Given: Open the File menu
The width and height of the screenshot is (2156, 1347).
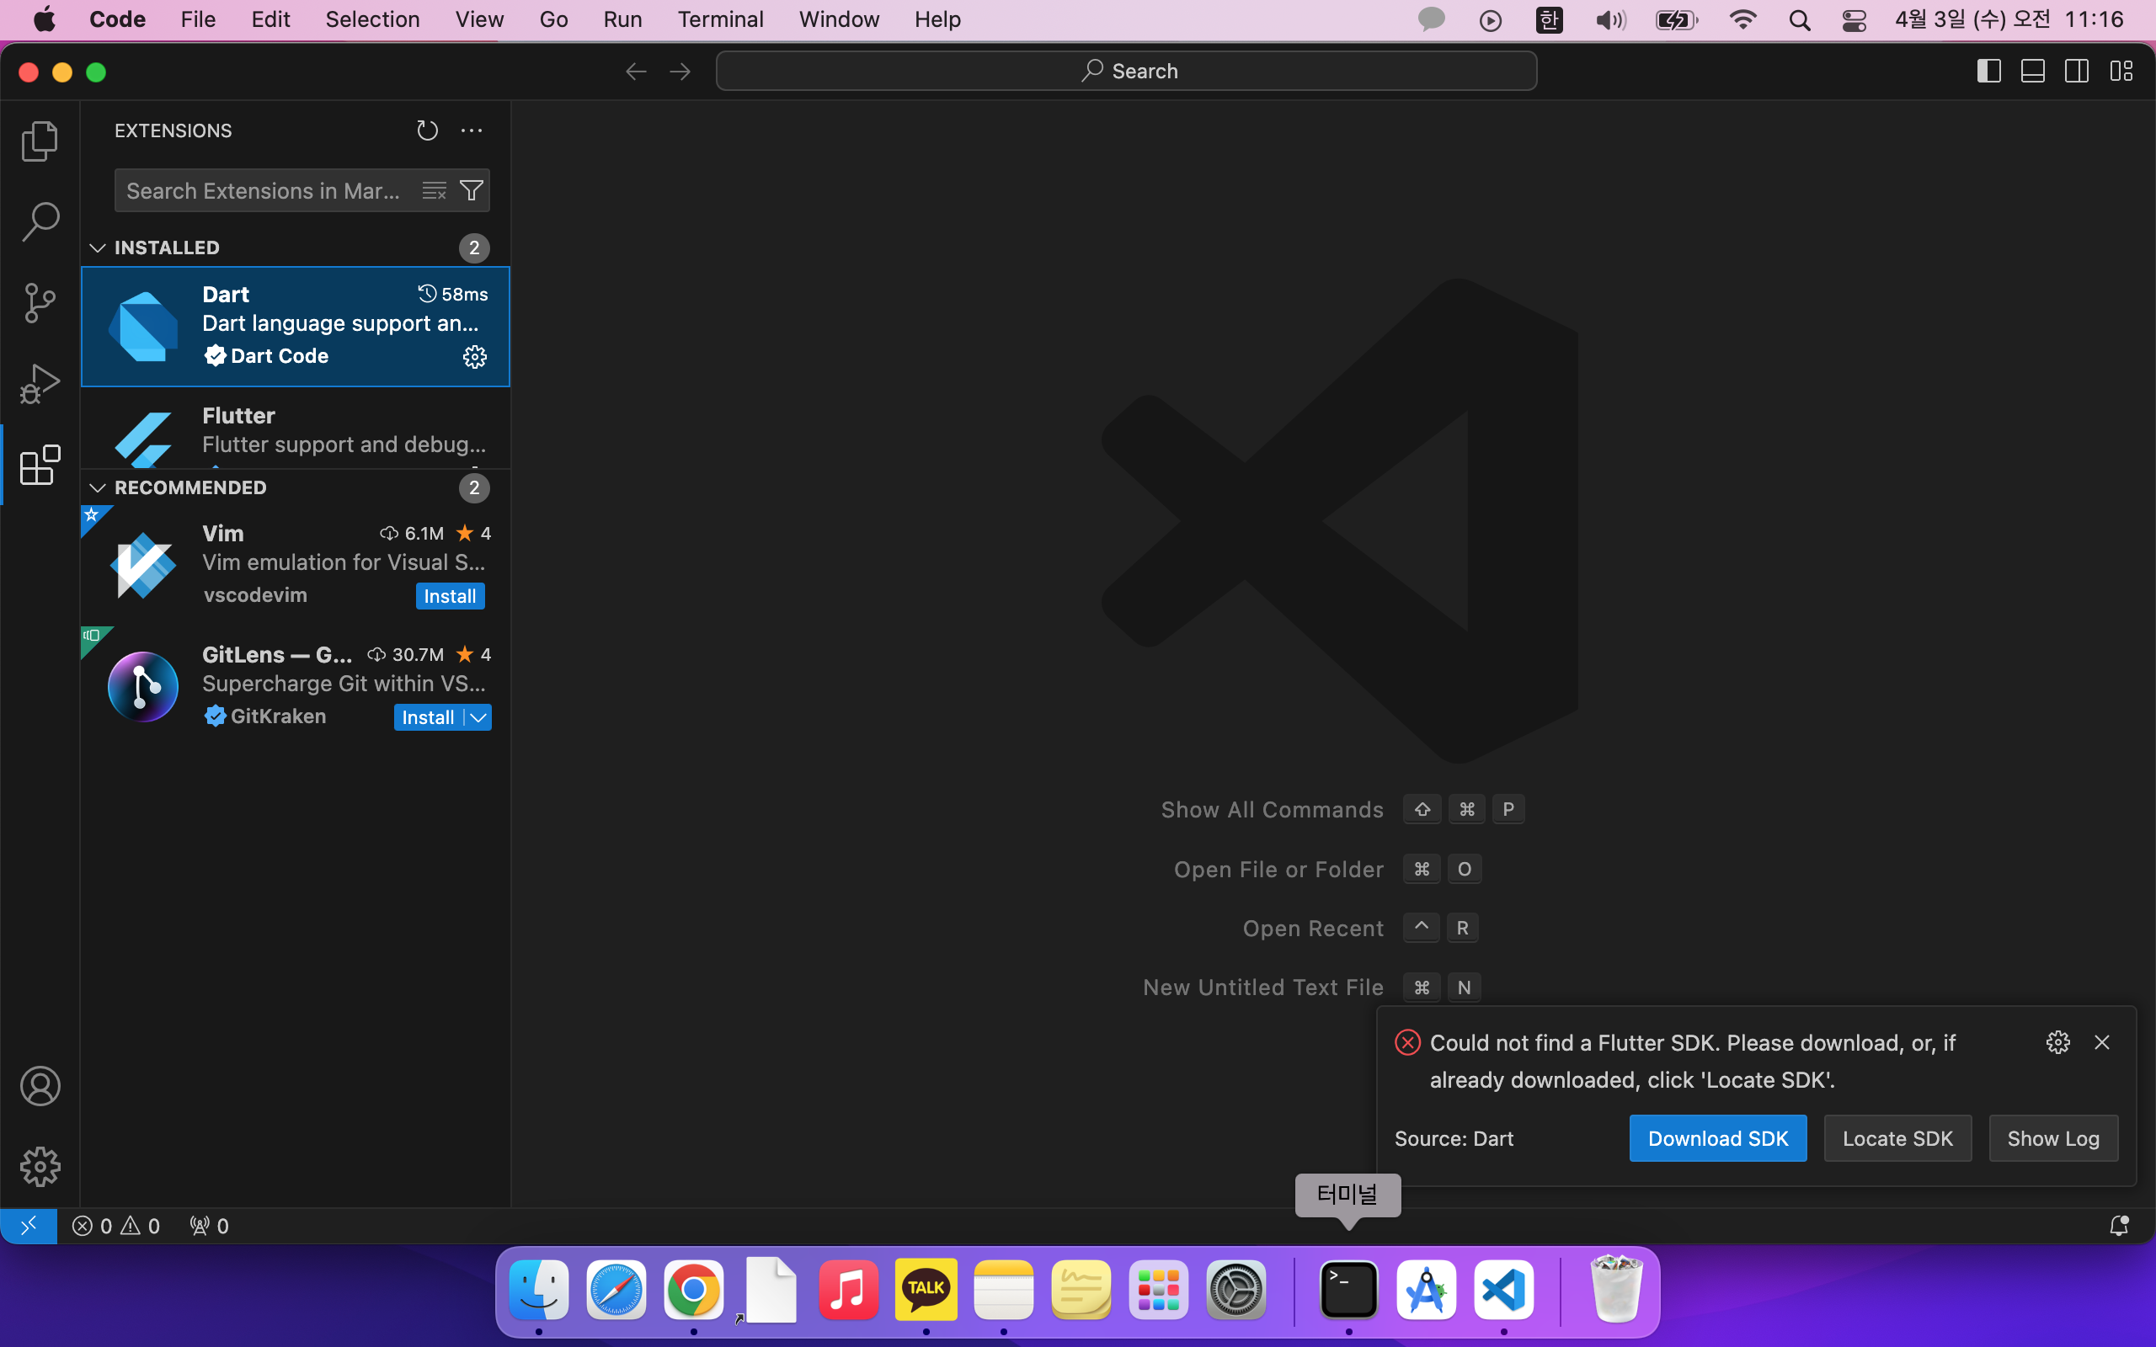Looking at the screenshot, I should 198,19.
